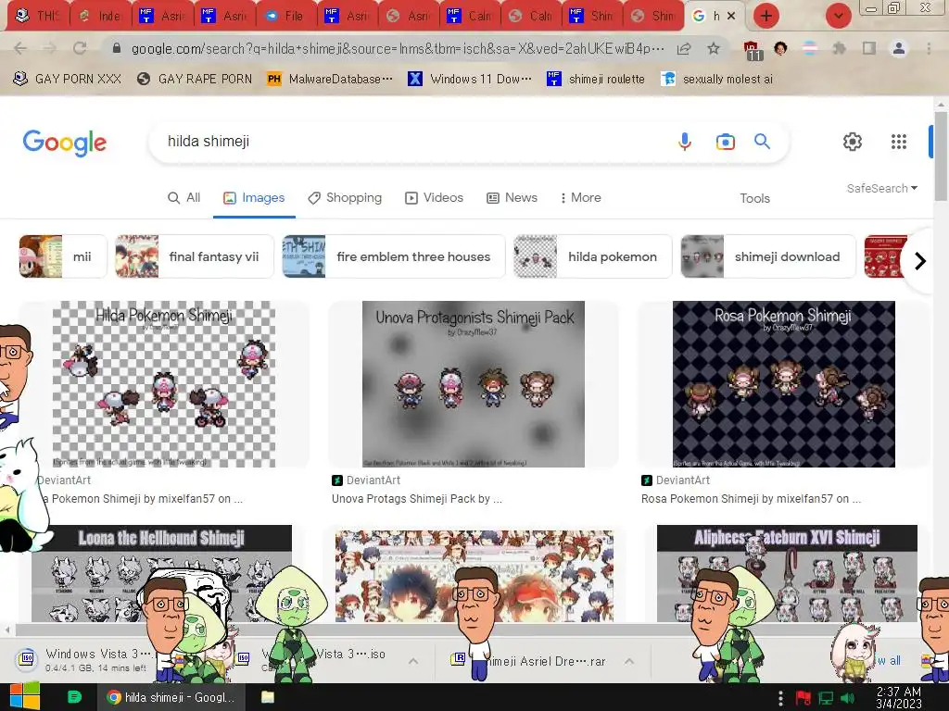
Task: Select 'hilda pokemon' suggestion chip
Action: pos(592,256)
